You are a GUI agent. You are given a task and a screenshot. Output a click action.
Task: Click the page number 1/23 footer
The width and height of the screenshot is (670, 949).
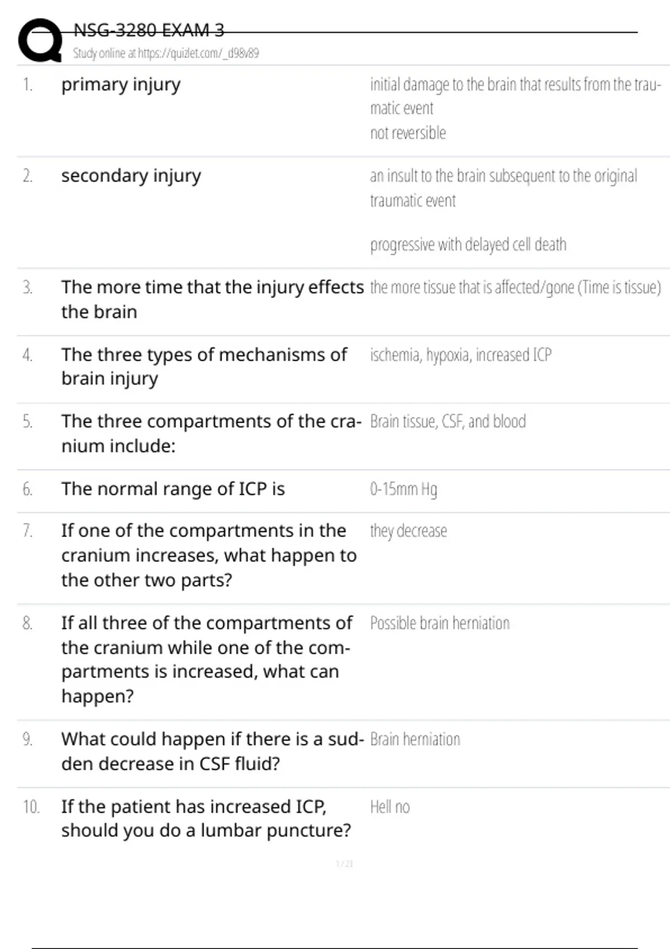344,864
